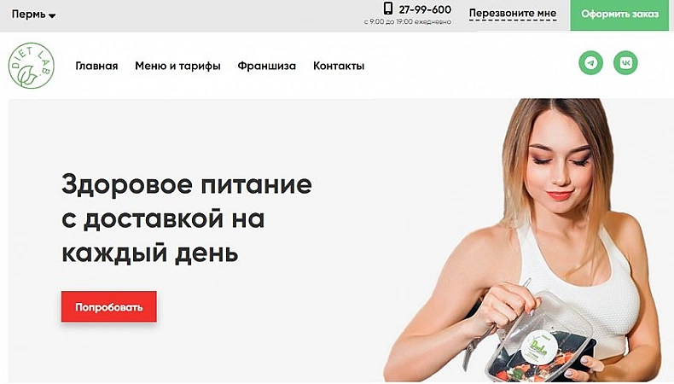Click the 27-99-600 phone number

(x=425, y=9)
